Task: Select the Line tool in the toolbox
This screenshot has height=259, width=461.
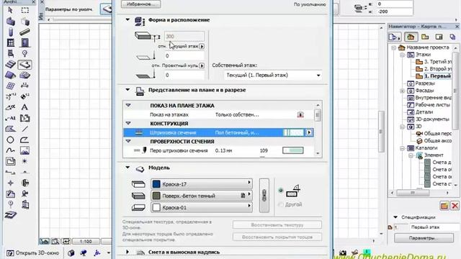Action: click(x=24, y=129)
